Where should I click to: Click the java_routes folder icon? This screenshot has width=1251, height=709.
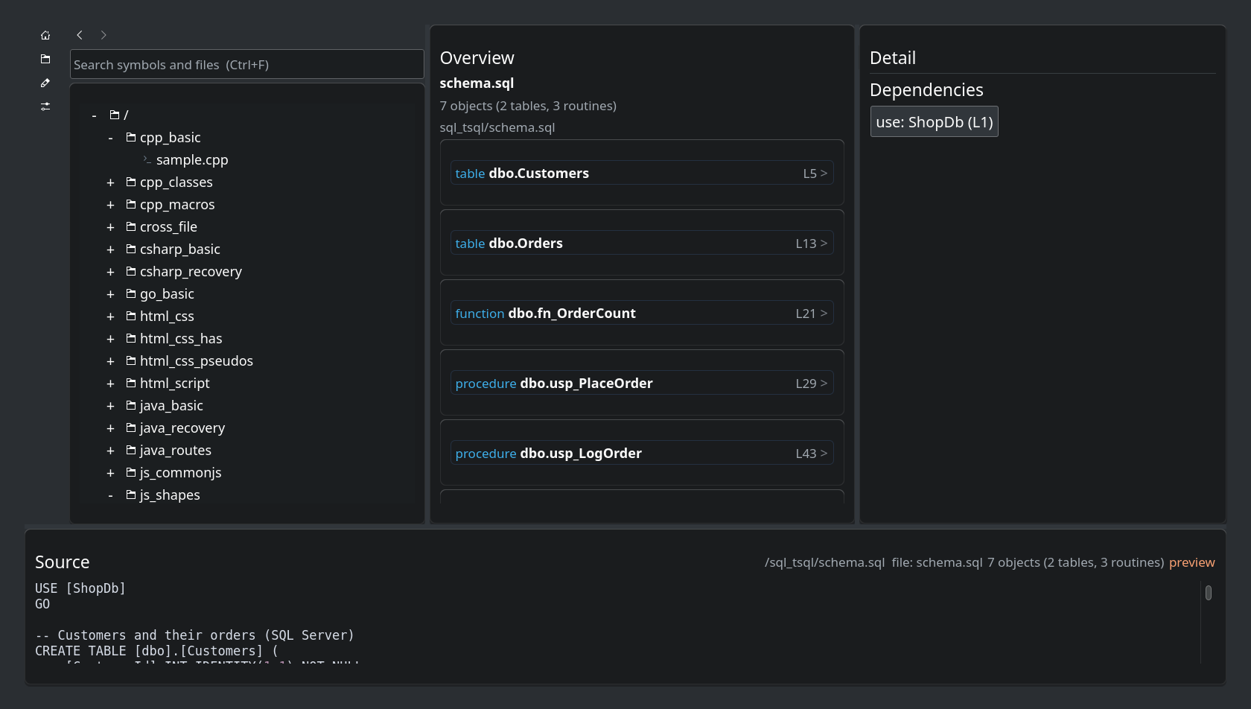[x=131, y=450]
